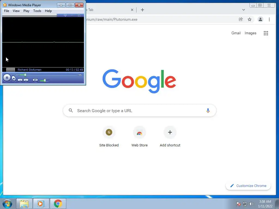Stop the track in Windows Media Player
The width and height of the screenshot is (279, 209).
(x=14, y=78)
